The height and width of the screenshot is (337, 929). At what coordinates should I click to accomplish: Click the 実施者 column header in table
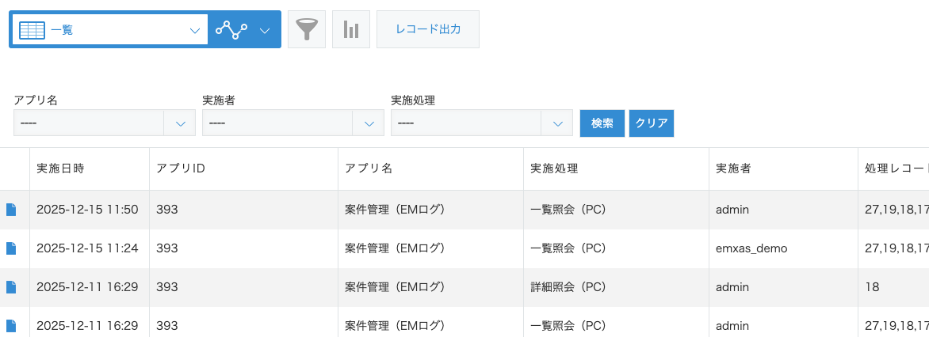click(733, 168)
